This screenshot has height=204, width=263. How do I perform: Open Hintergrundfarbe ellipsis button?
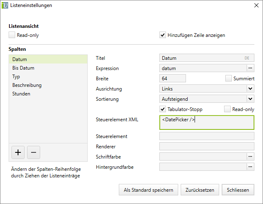pos(250,167)
